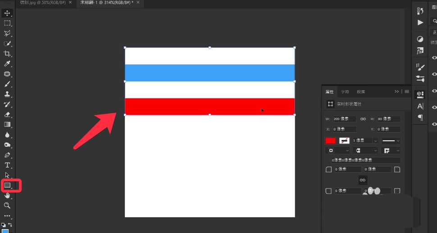This screenshot has height=233, width=437.
Task: Reset default foreground and background colors
Action: click(3, 224)
